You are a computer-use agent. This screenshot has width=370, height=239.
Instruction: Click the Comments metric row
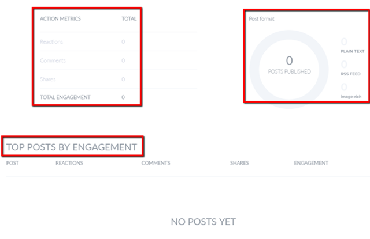[x=119, y=60]
